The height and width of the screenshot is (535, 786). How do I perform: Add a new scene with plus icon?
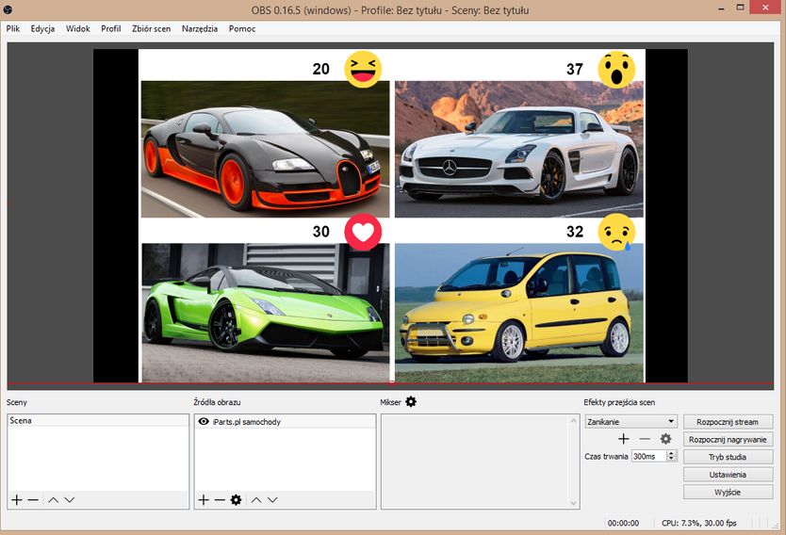(16, 499)
